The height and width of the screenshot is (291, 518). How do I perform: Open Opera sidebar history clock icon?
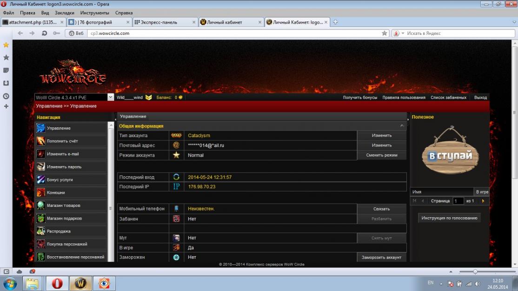(x=6, y=96)
